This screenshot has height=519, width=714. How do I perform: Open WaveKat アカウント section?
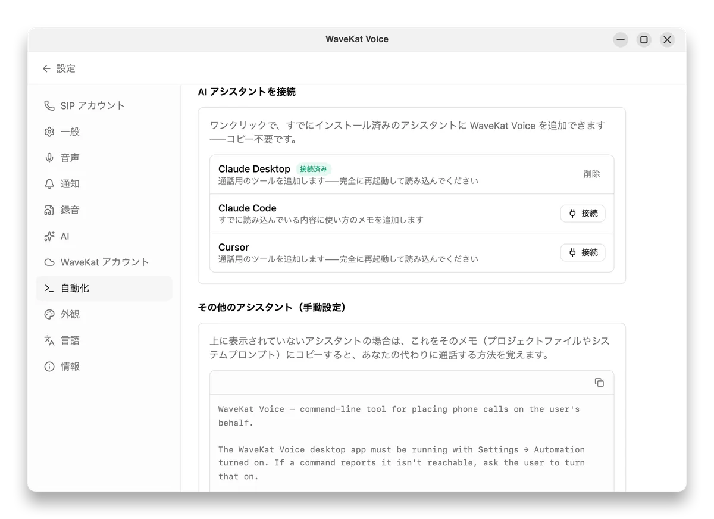104,262
